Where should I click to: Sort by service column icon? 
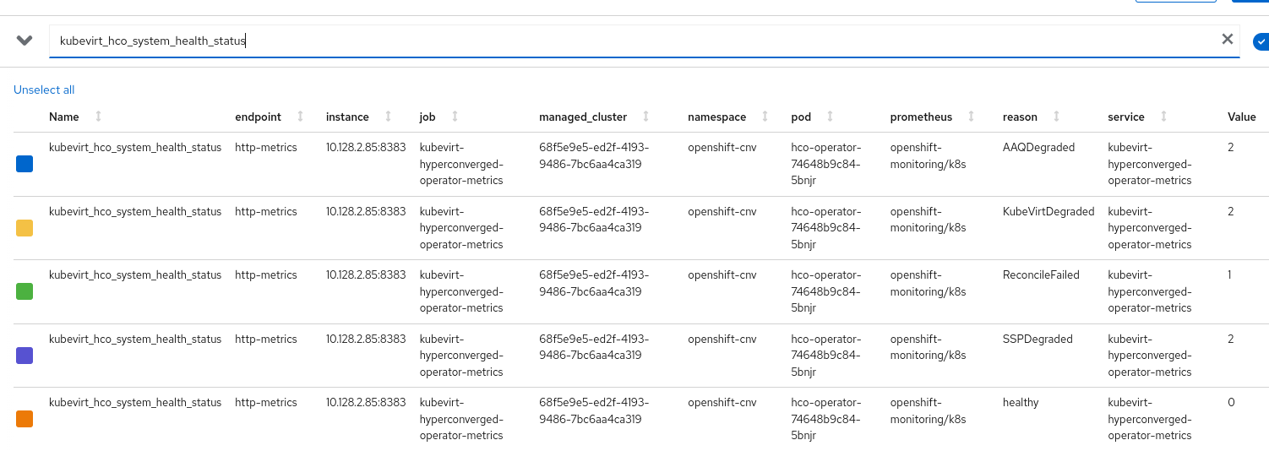click(1163, 117)
